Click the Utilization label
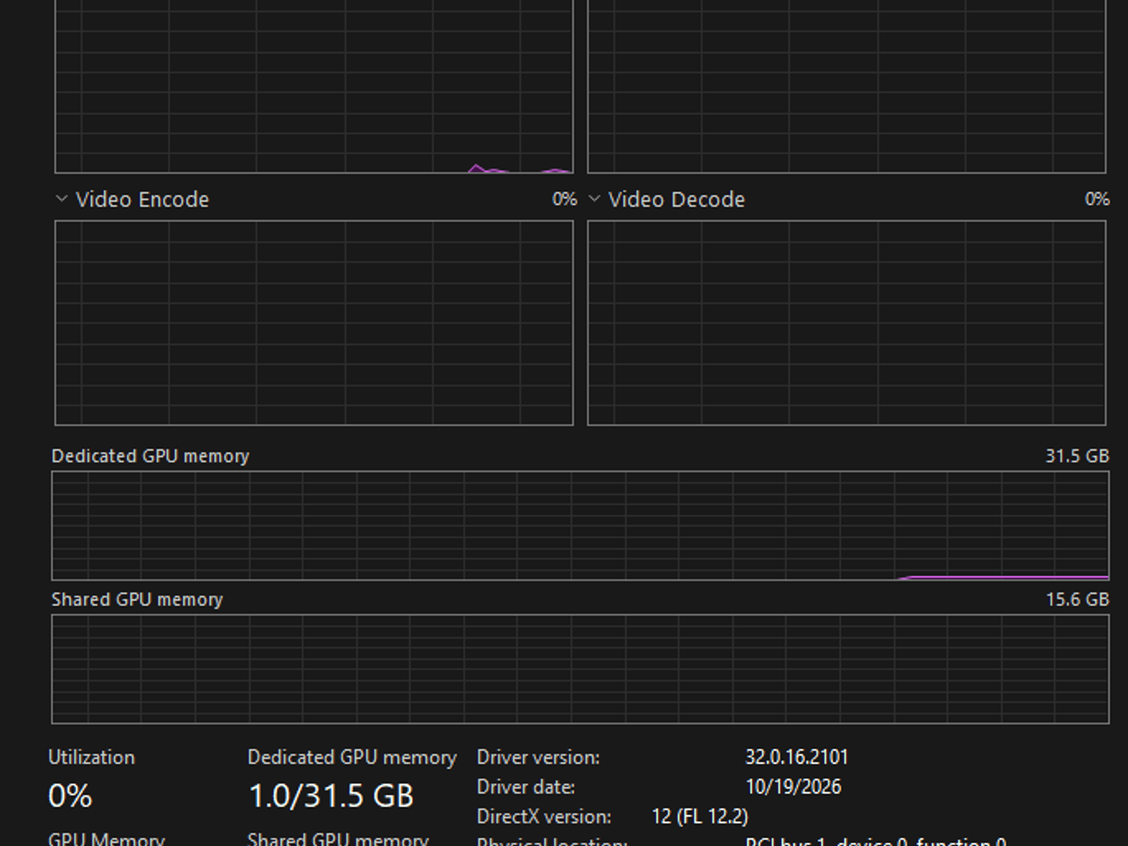This screenshot has width=1128, height=846. point(91,757)
